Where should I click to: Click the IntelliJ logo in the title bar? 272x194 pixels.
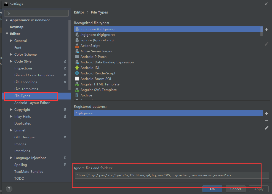(6, 4)
